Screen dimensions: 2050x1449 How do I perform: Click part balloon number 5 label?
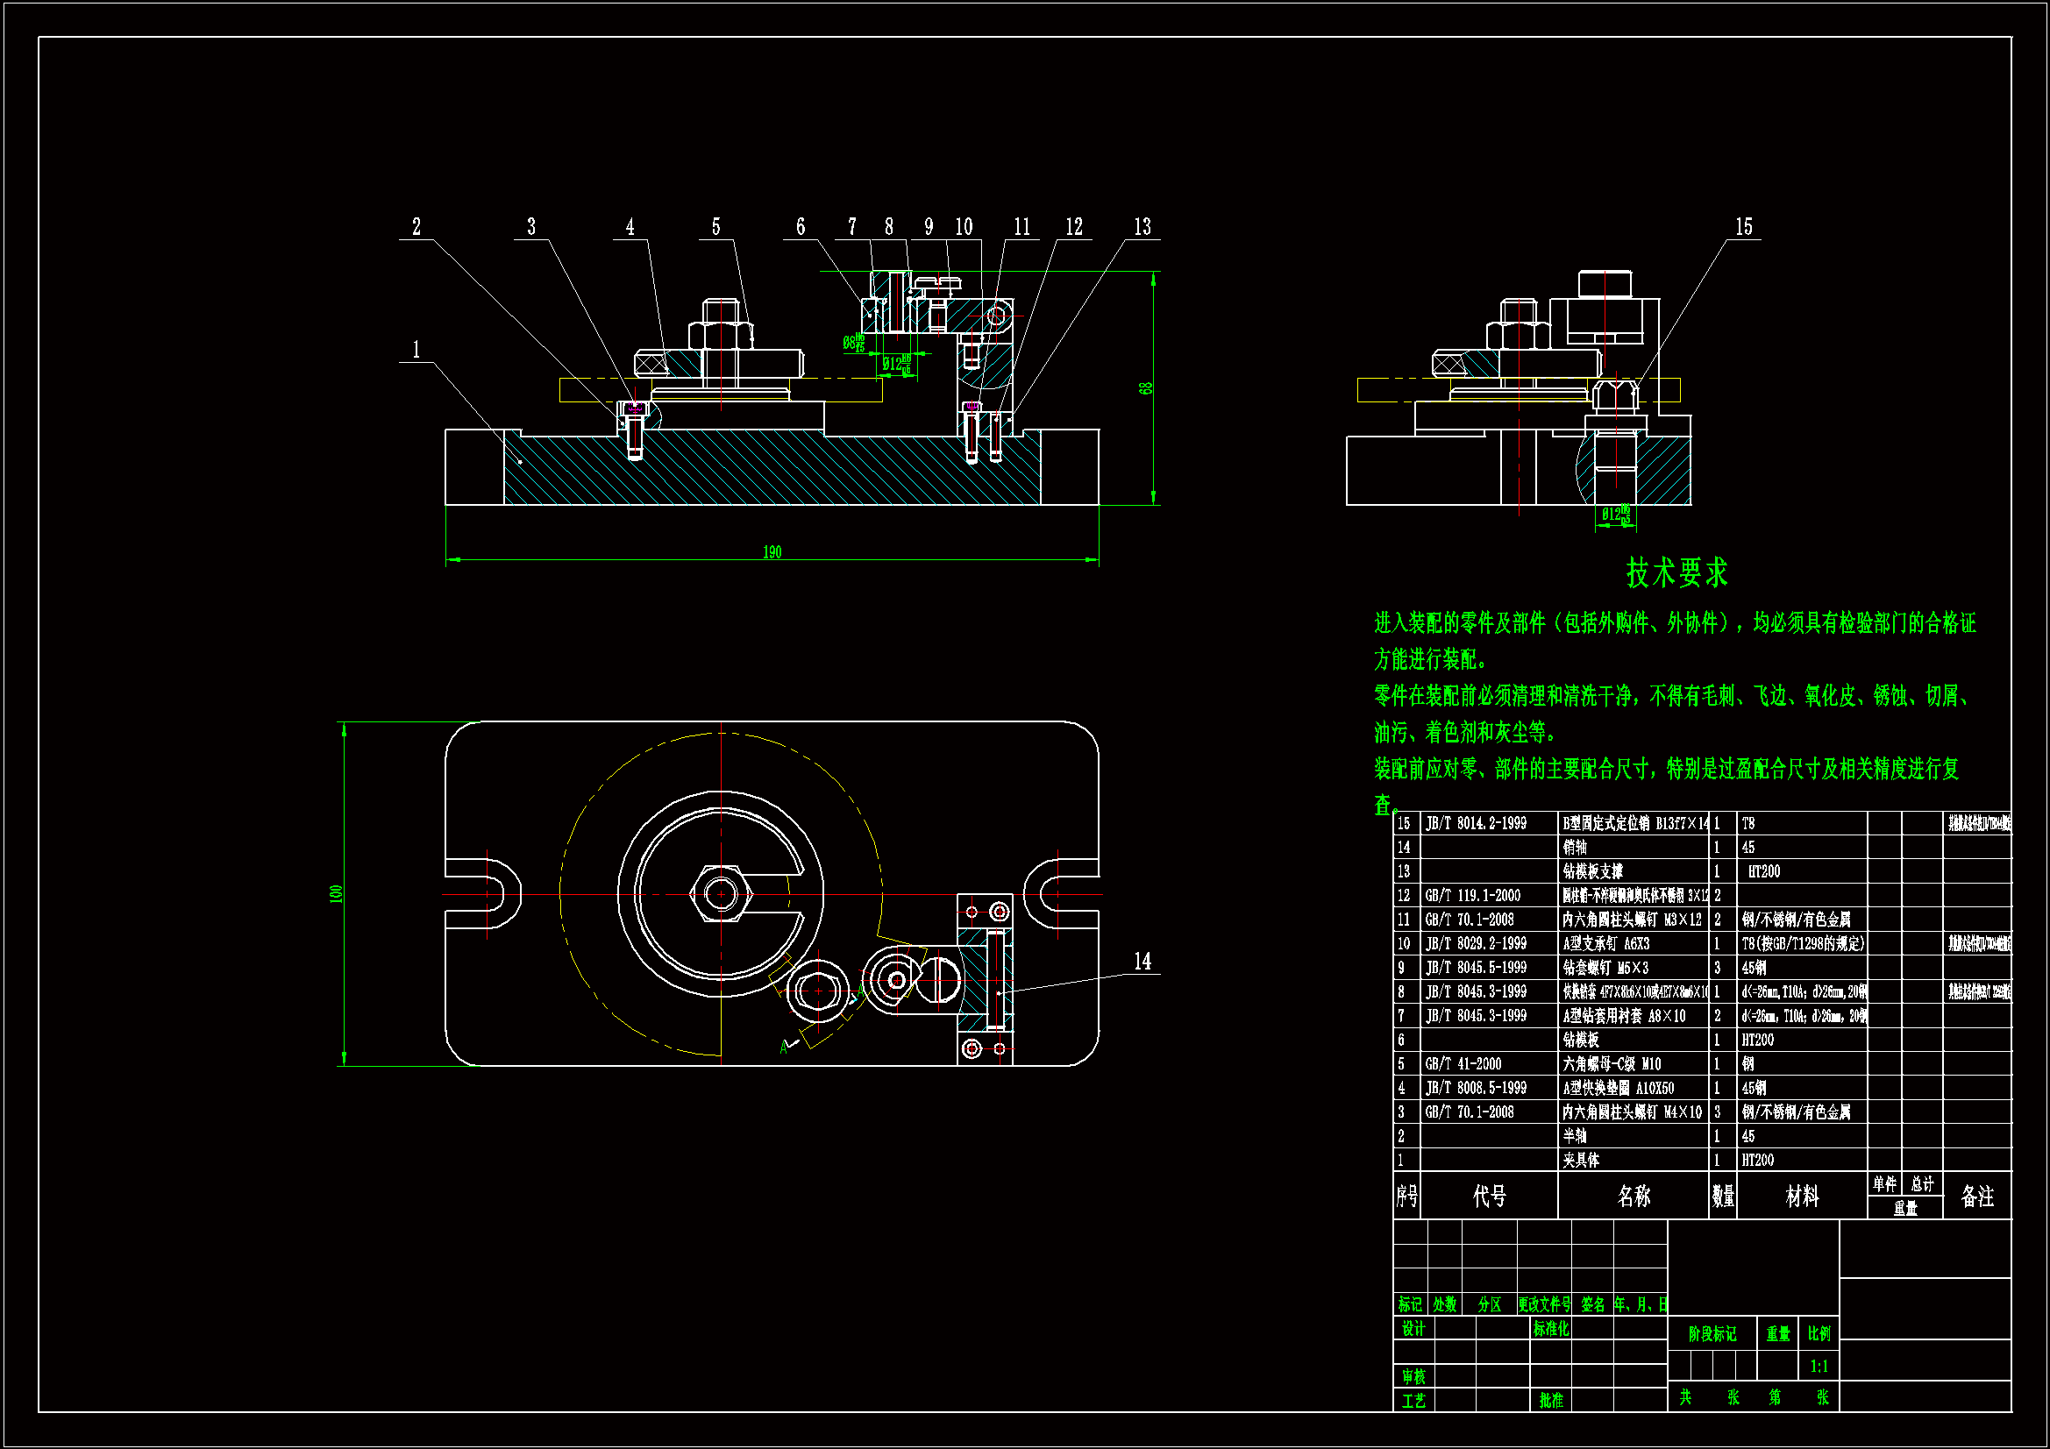[x=715, y=227]
